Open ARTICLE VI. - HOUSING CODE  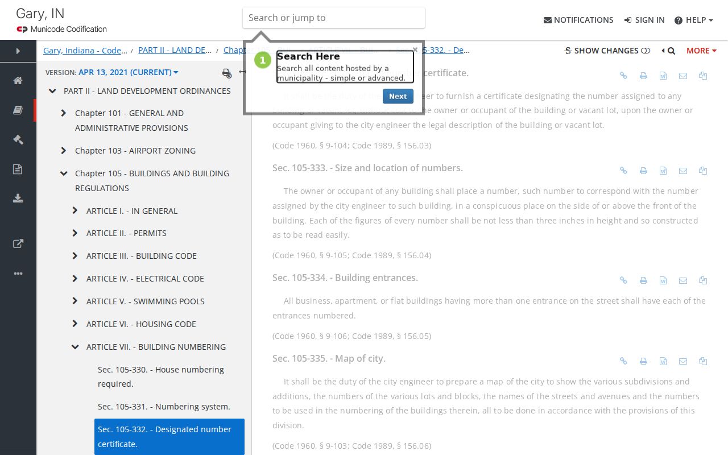pos(141,324)
